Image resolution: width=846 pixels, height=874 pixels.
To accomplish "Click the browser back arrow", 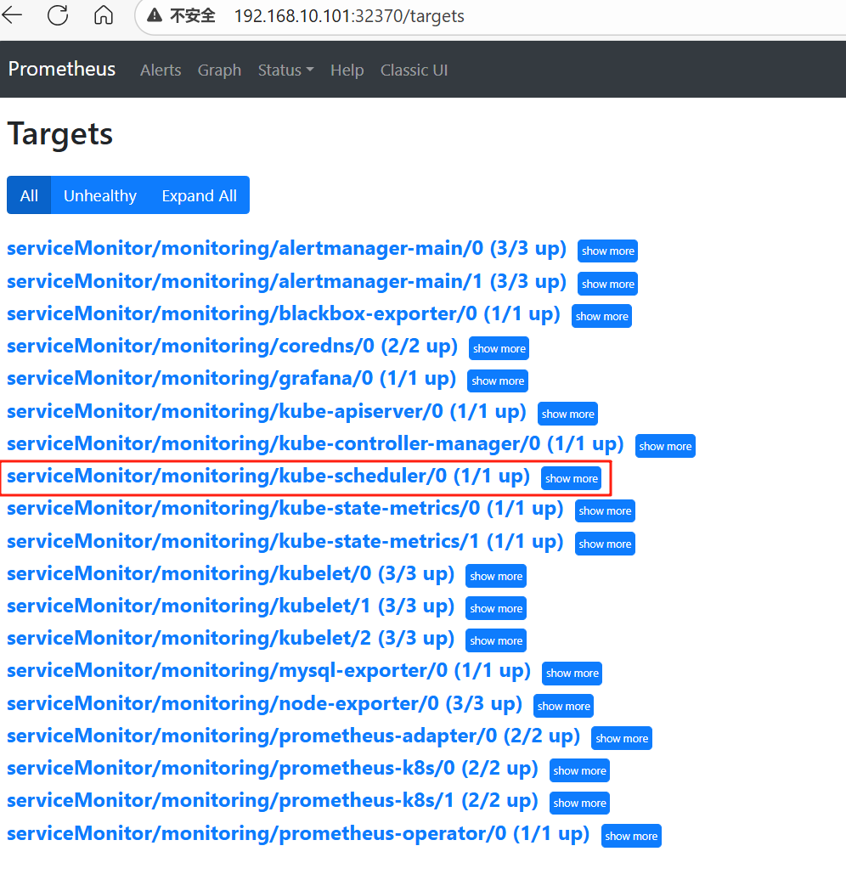I will 12,15.
